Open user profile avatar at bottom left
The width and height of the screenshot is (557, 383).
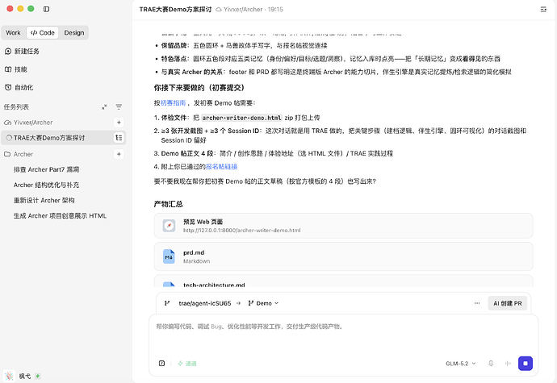[x=9, y=376]
